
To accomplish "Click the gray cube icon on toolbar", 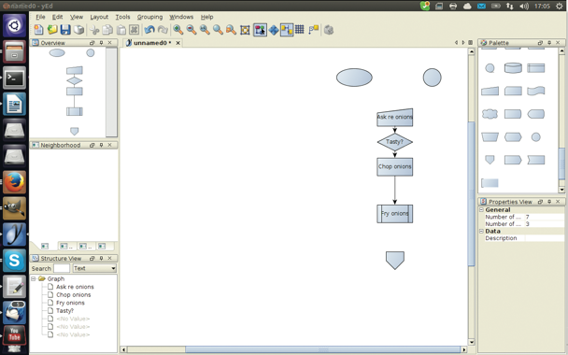I will click(329, 30).
